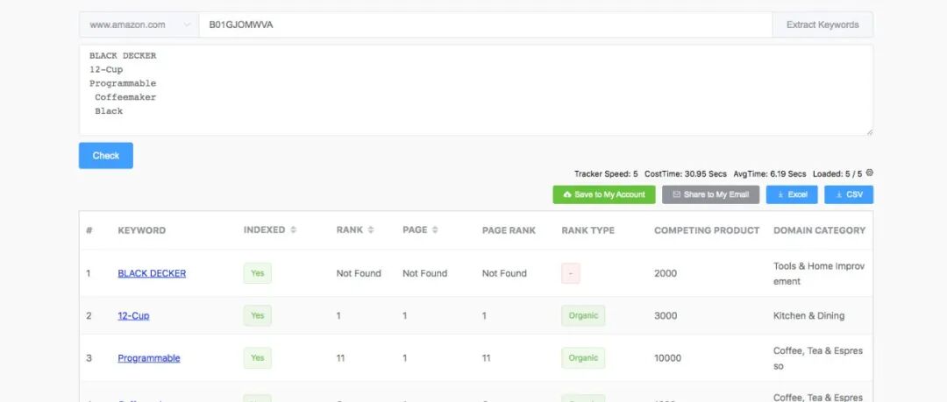947x402 pixels.
Task: Click the competing product value 2000
Action: pyautogui.click(x=666, y=273)
